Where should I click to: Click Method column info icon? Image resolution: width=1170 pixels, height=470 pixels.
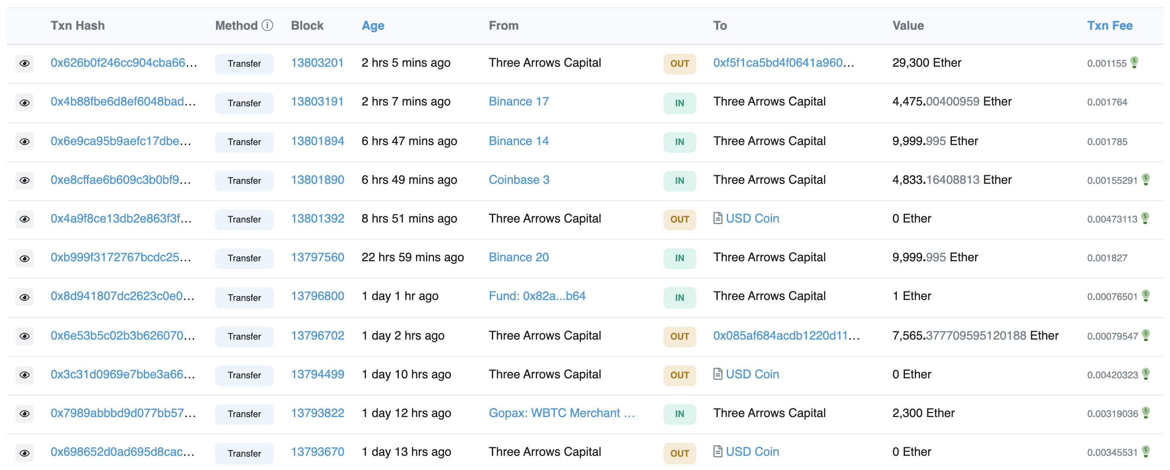(x=268, y=25)
